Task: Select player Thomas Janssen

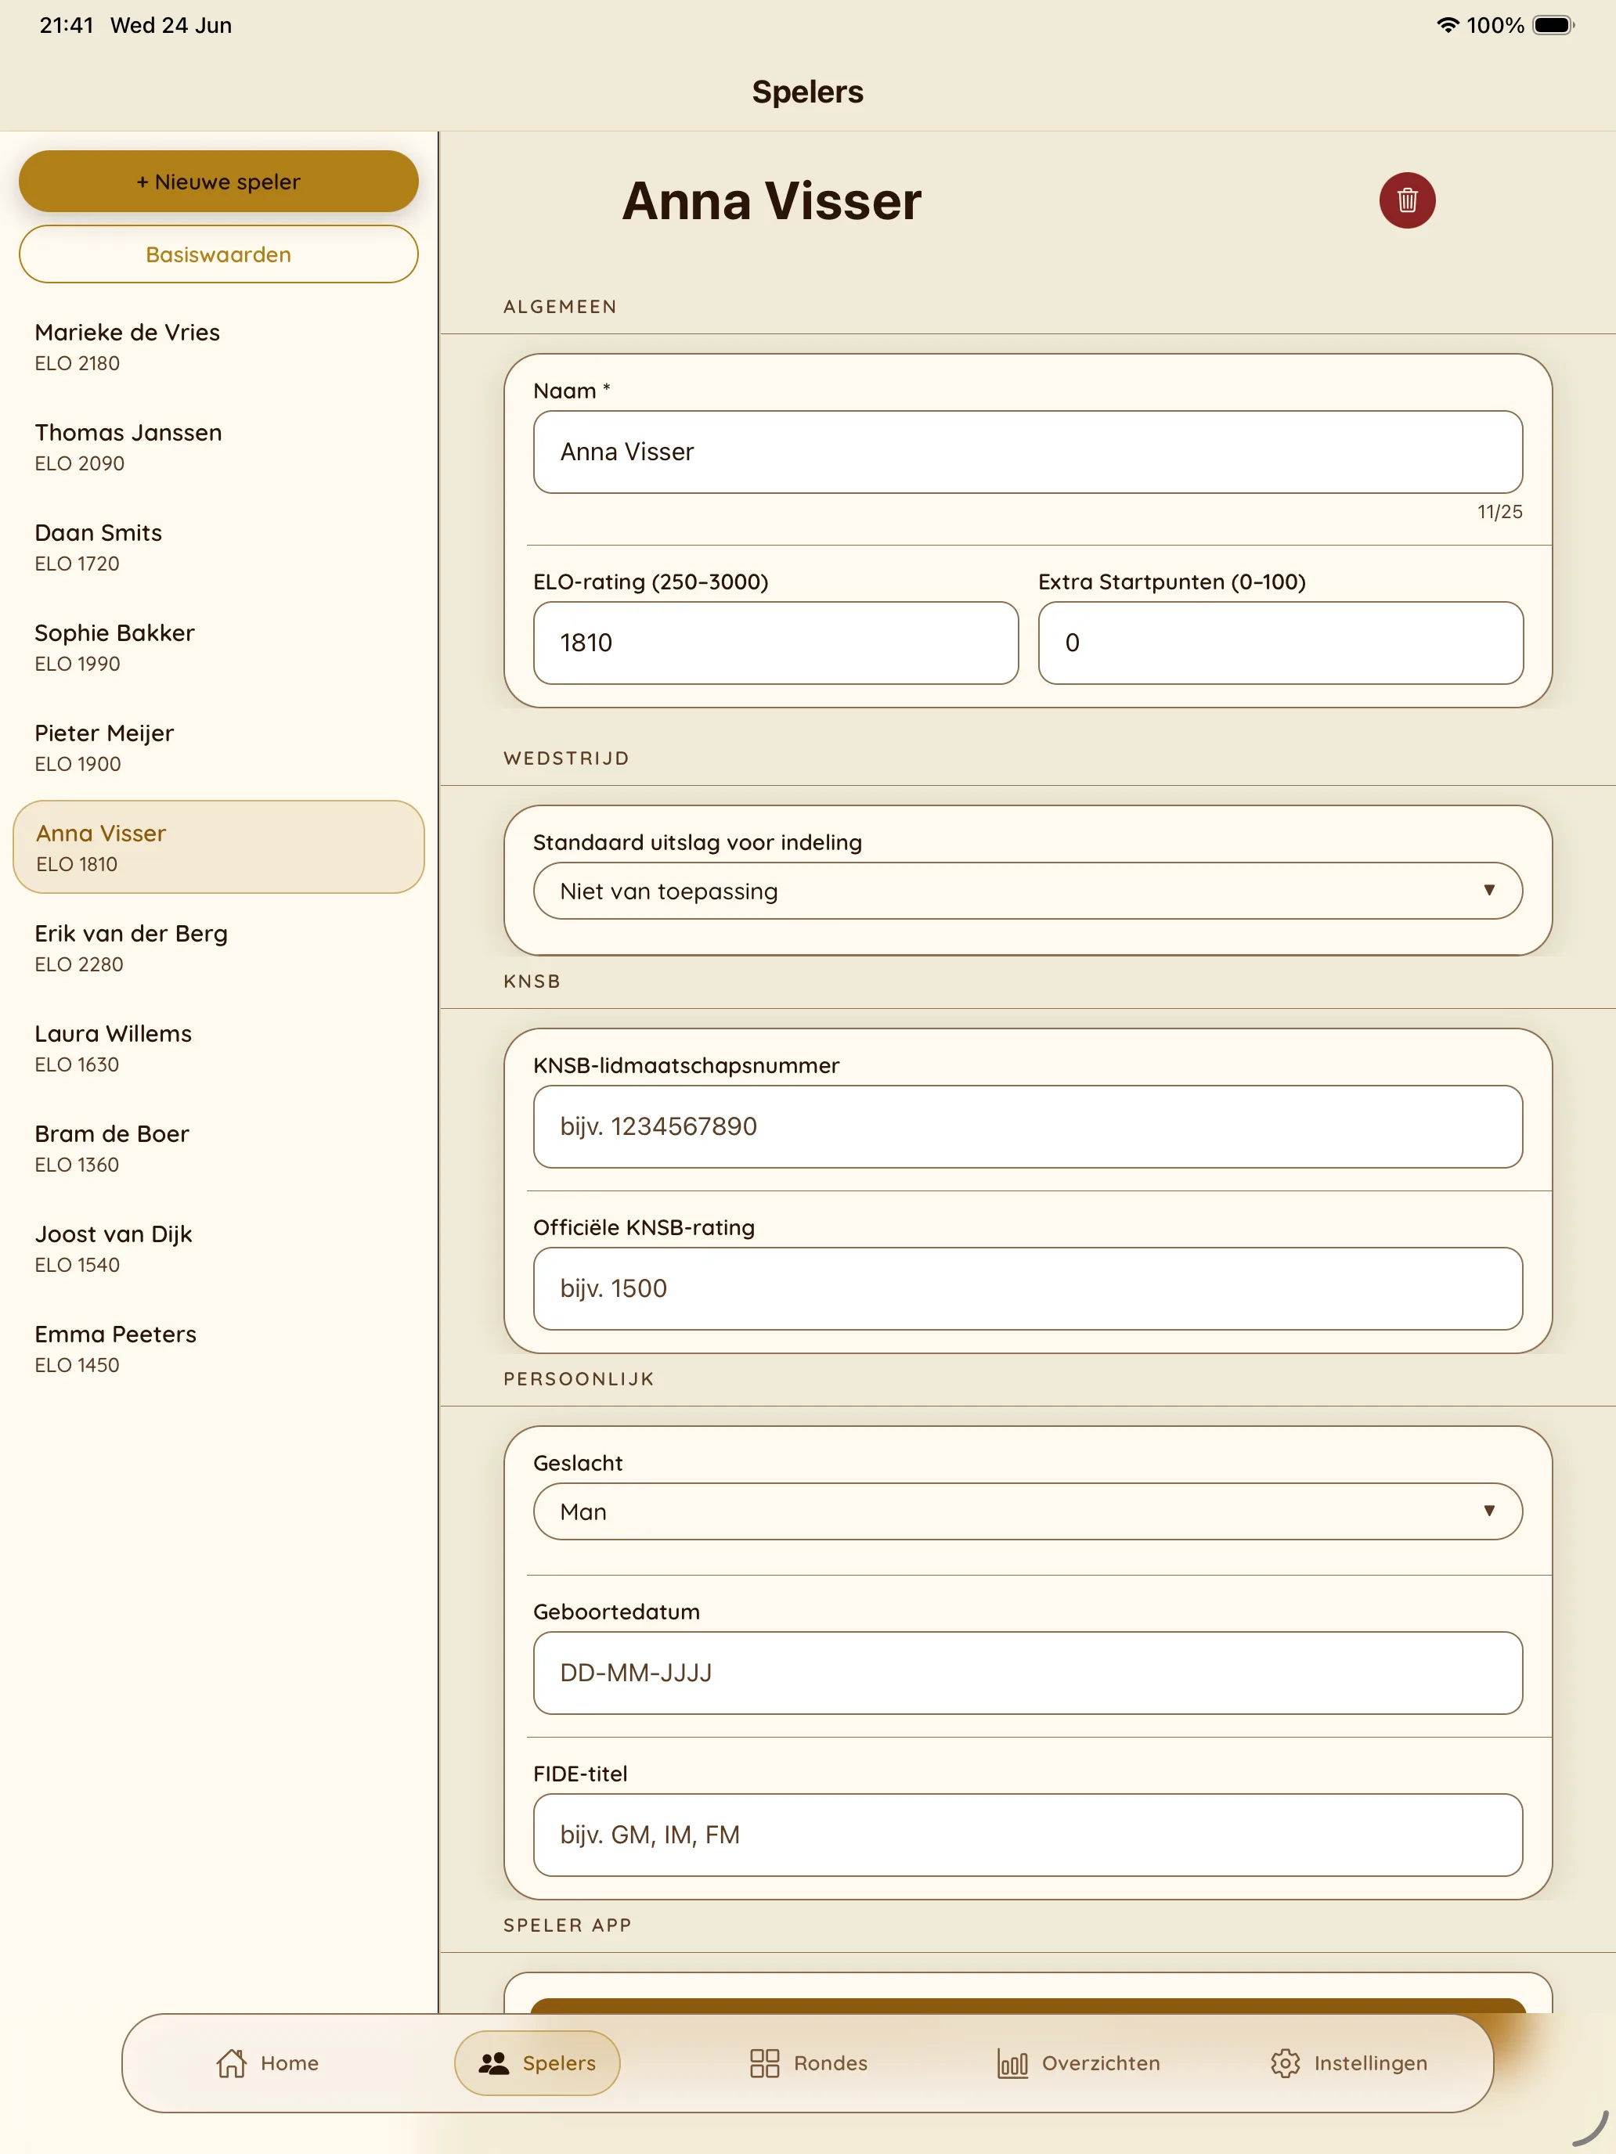Action: pos(218,447)
